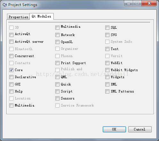Check the QML module
The height and width of the screenshot is (141, 159).
coord(57,77)
